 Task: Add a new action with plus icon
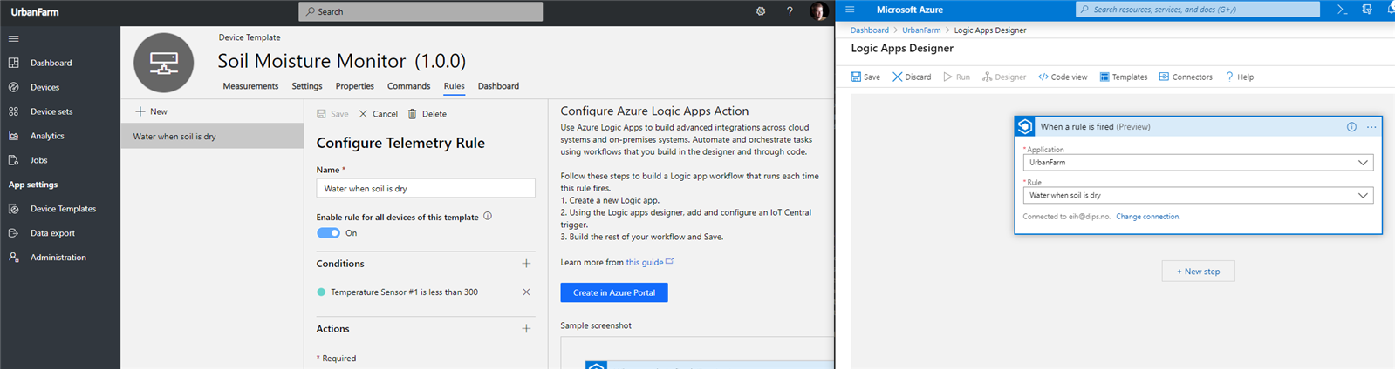[x=526, y=329]
